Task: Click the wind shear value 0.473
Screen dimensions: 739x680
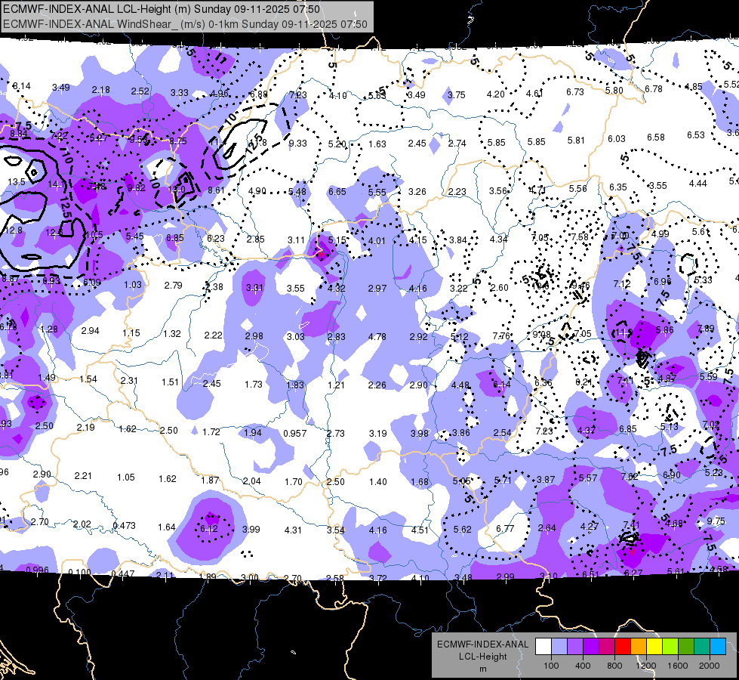Action: (124, 525)
